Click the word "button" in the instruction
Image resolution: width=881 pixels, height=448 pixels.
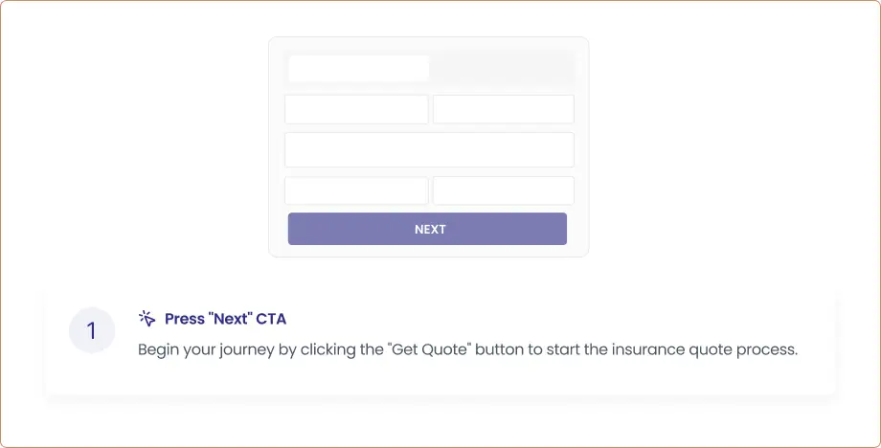498,349
